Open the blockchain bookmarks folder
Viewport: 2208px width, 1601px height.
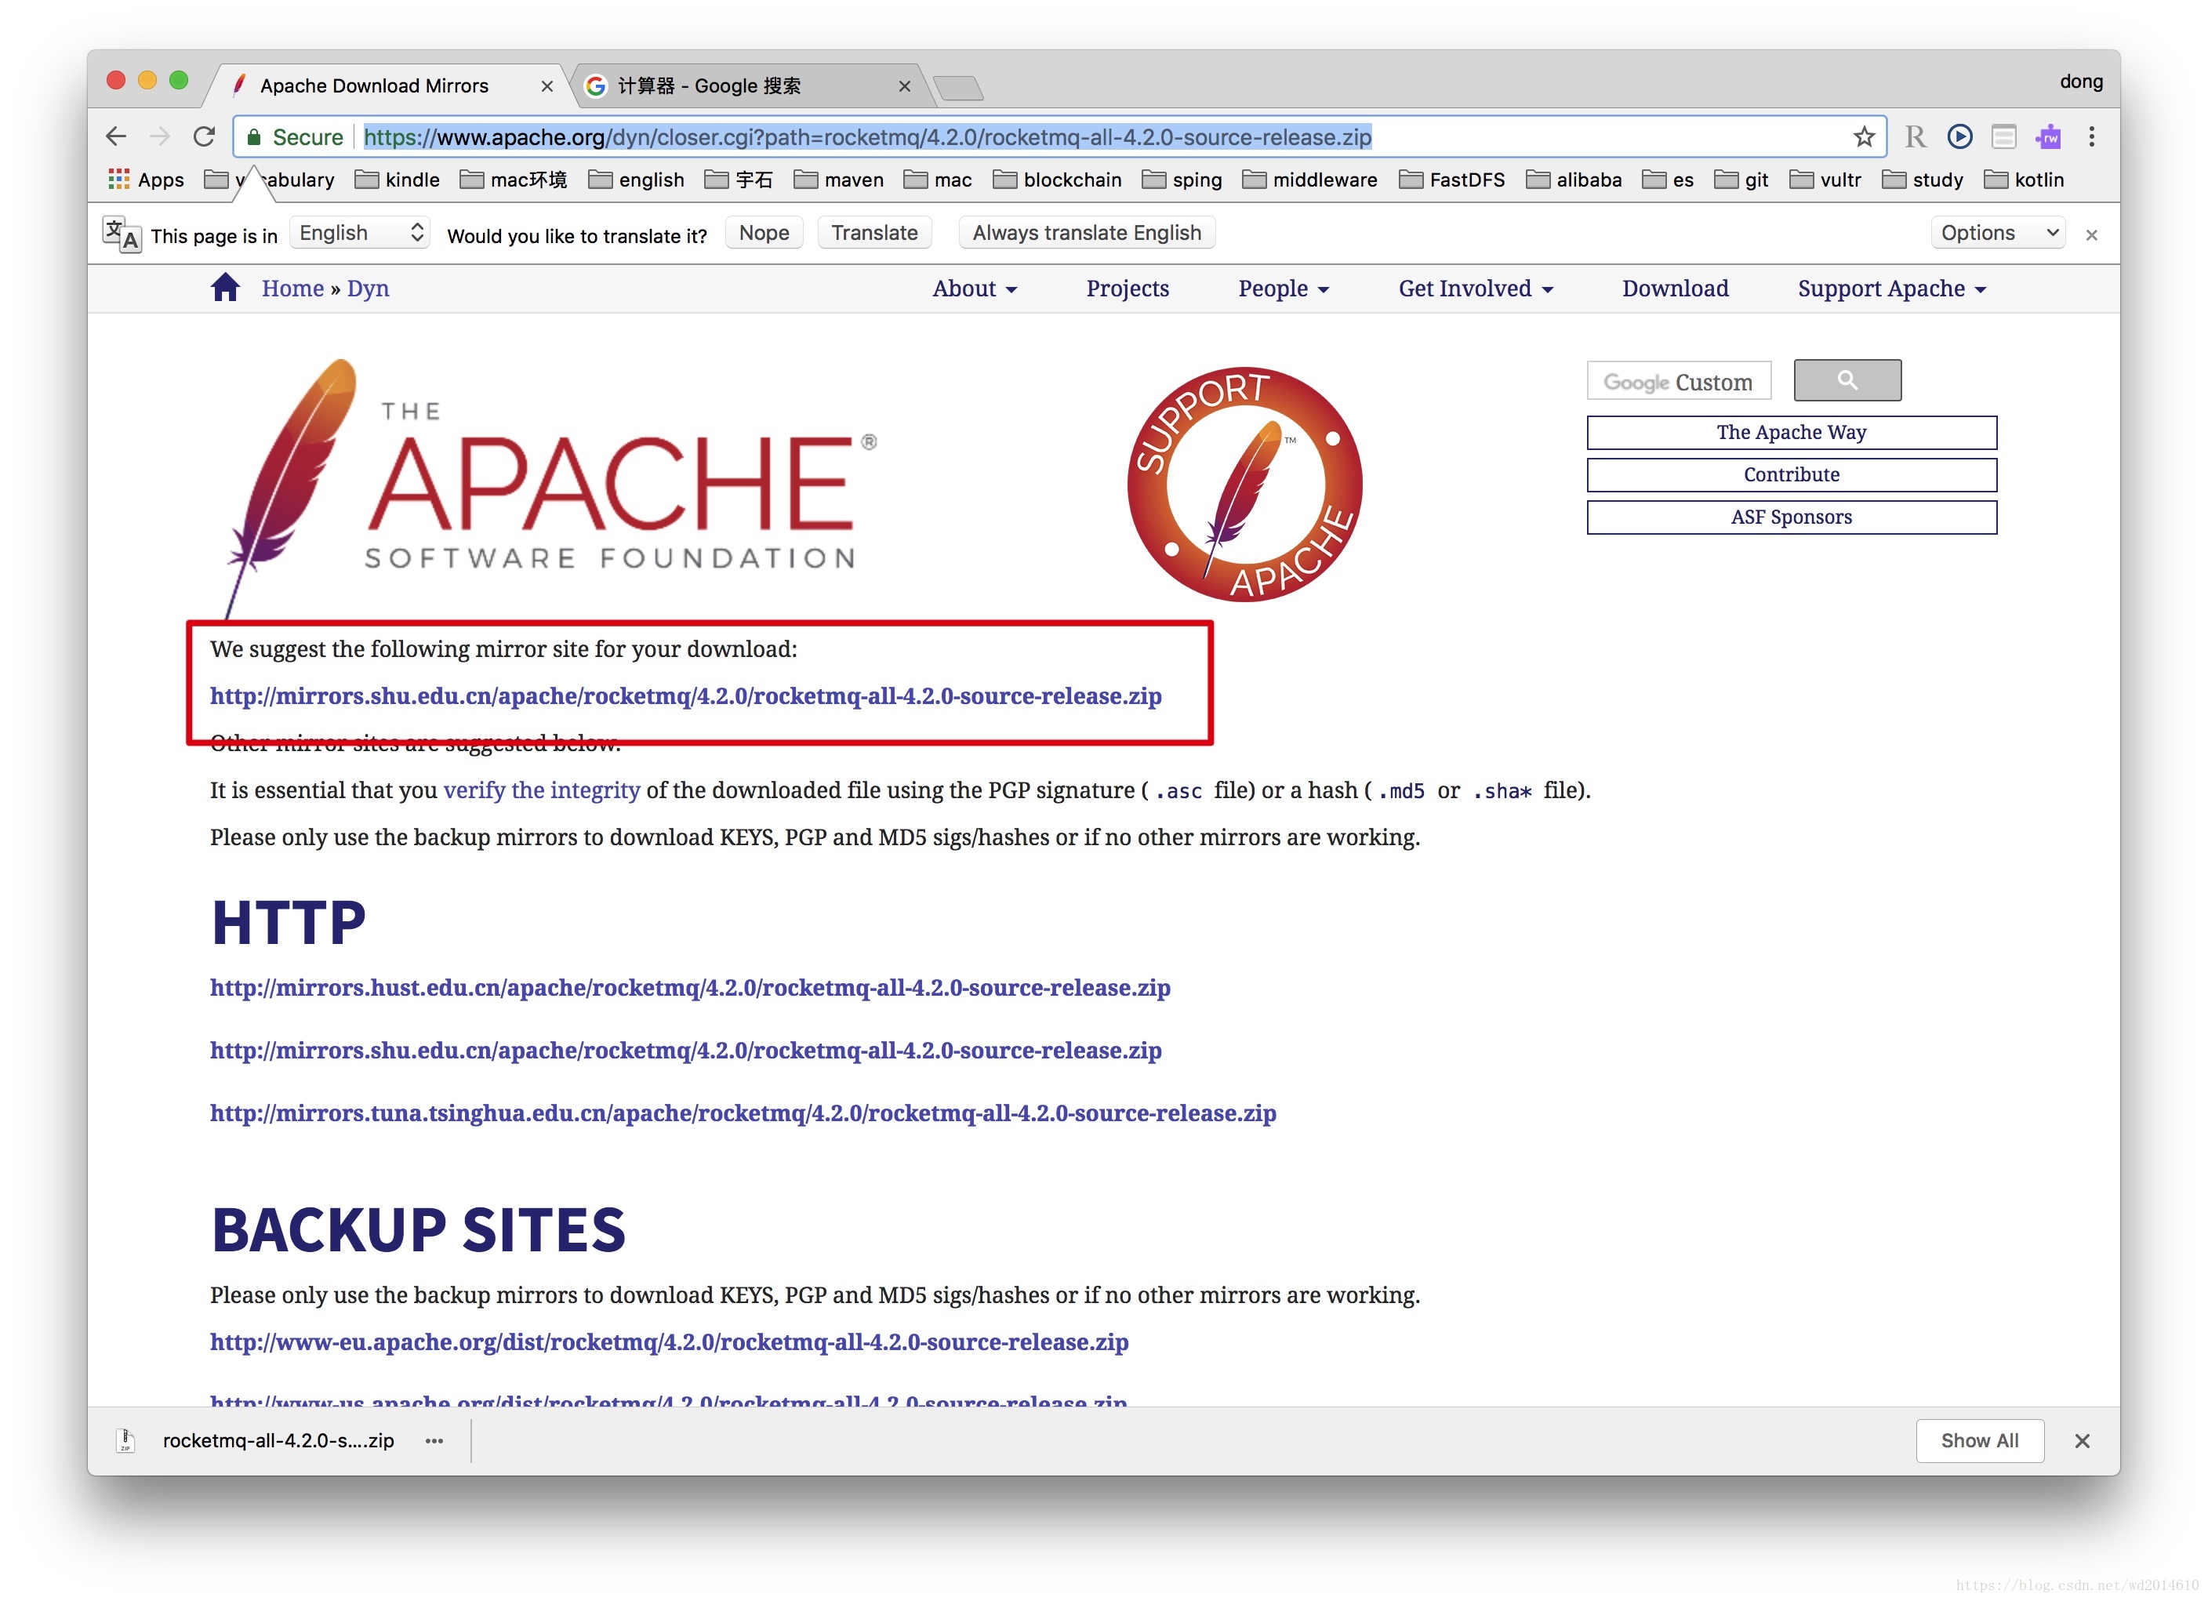point(1057,180)
